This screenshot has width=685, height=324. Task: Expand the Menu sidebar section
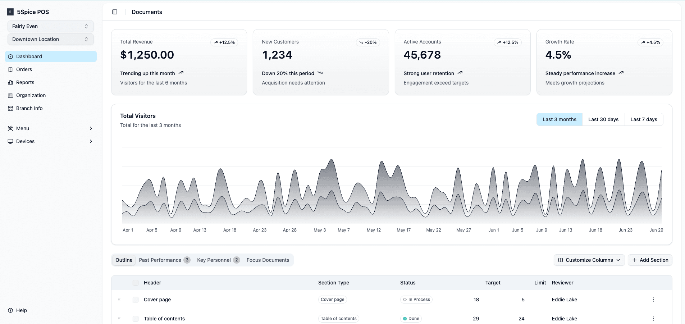tap(50, 128)
